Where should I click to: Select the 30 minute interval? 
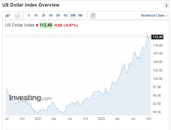(43, 15)
